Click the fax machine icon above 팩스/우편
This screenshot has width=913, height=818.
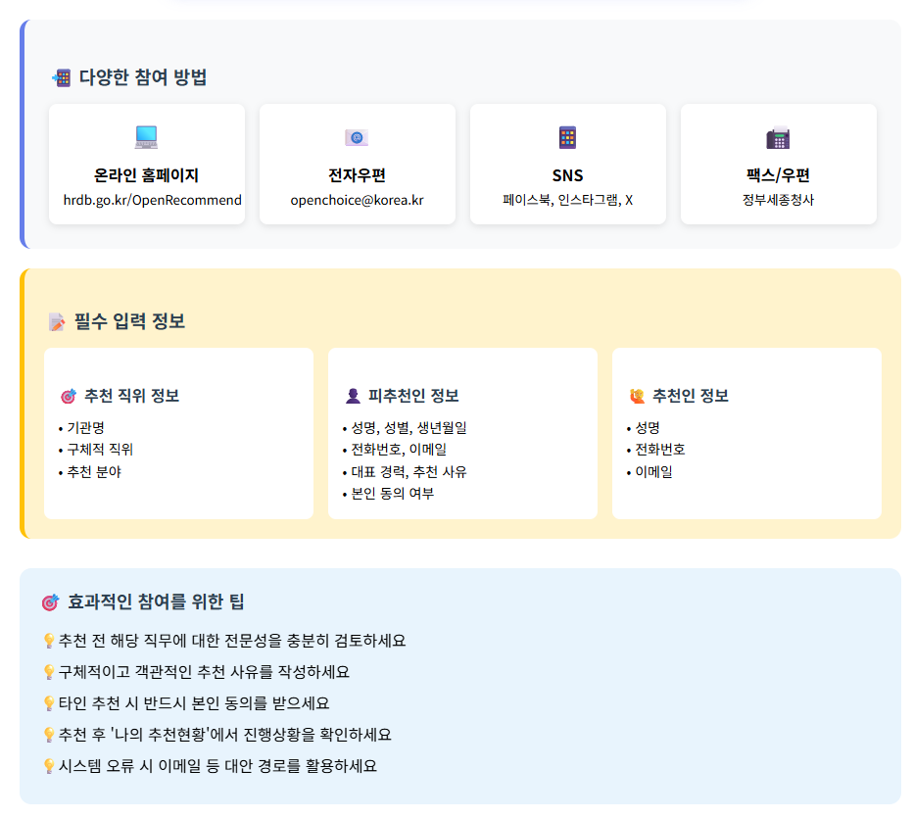coord(778,138)
